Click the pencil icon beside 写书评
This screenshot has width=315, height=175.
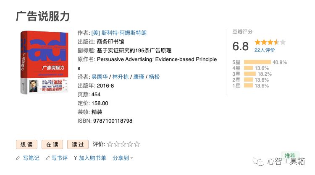[47, 158]
